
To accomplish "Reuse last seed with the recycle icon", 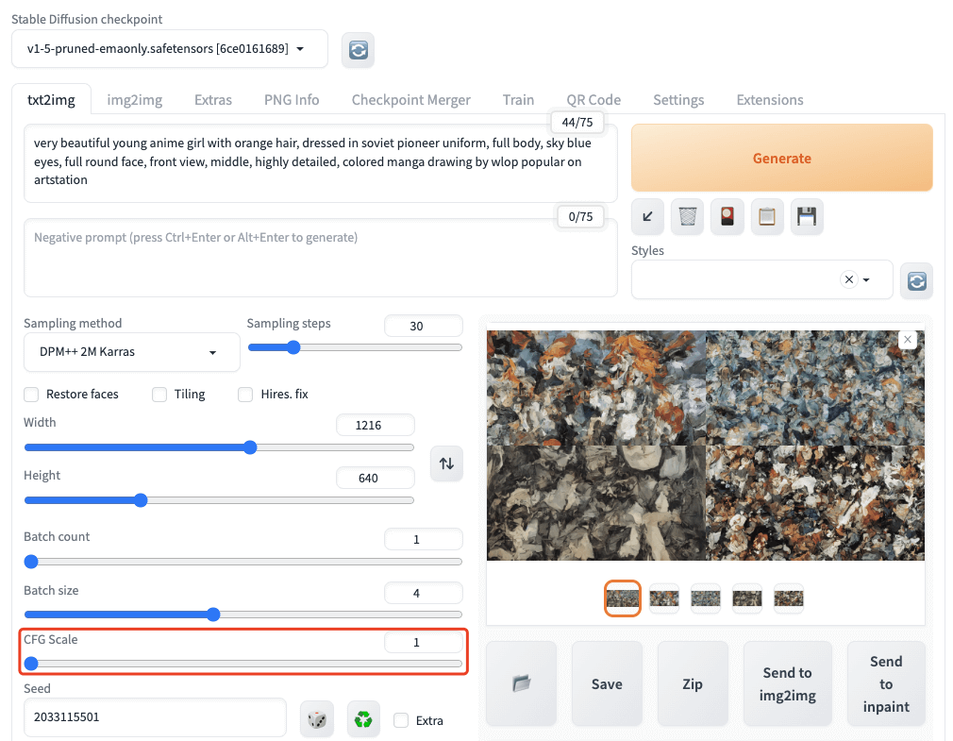I will coord(363,719).
